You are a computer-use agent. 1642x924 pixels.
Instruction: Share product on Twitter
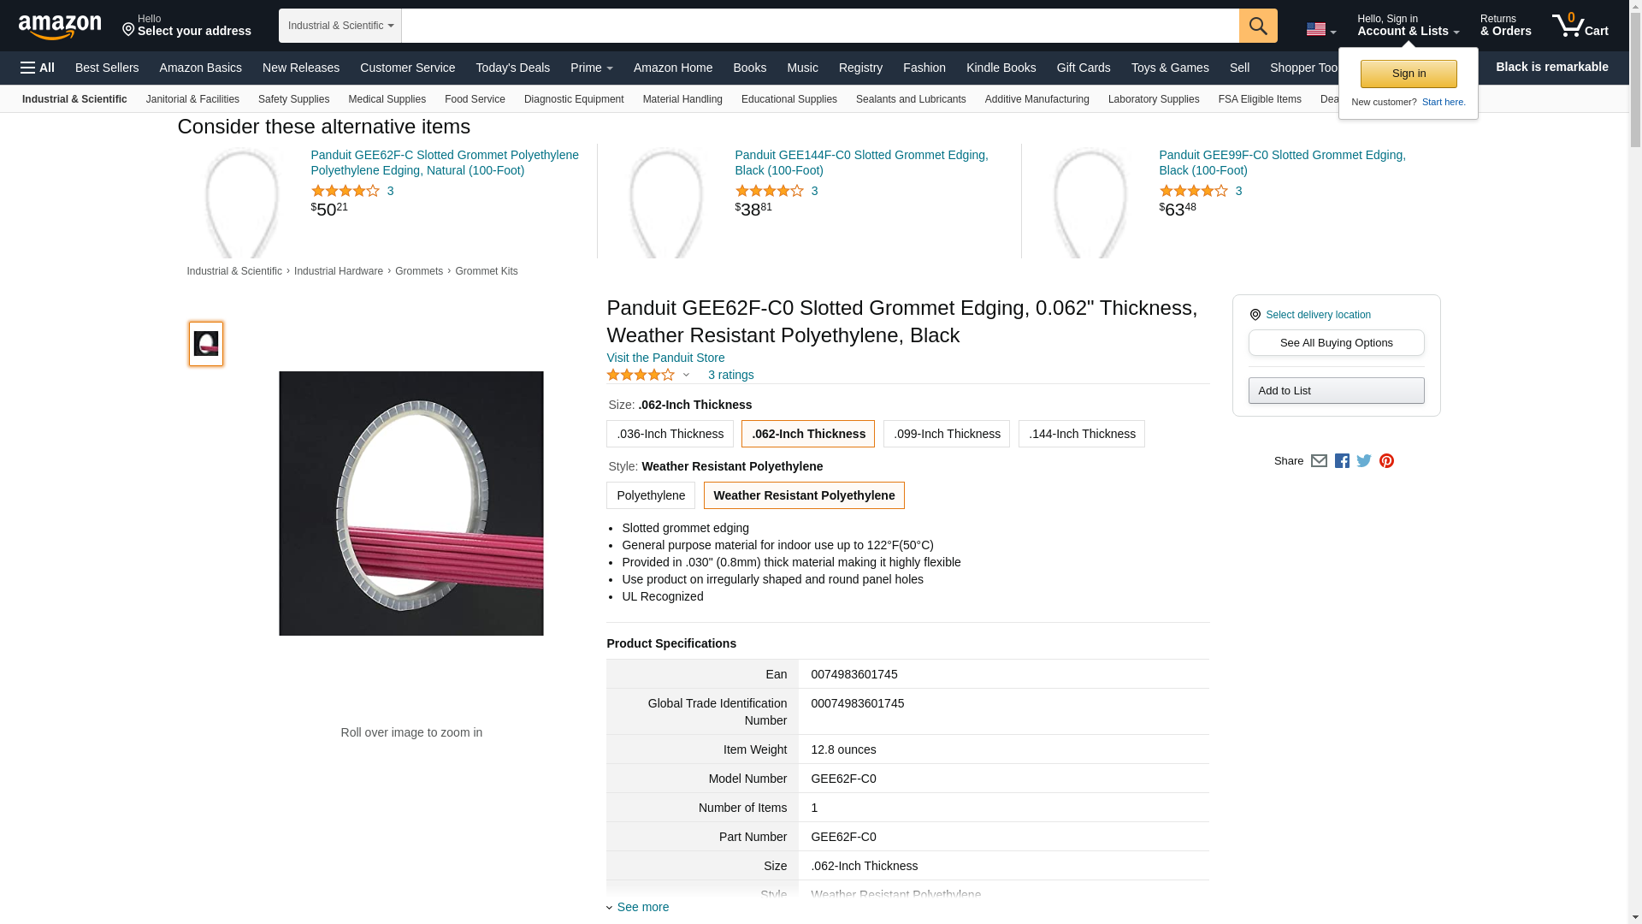coord(1364,461)
